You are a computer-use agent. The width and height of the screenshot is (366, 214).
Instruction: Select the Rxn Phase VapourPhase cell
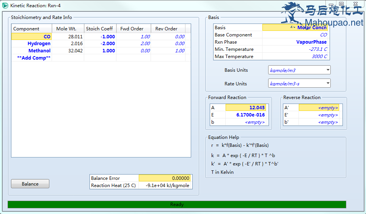295,42
